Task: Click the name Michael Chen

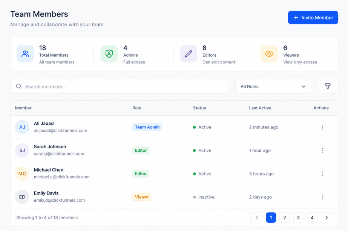Action: click(49, 170)
